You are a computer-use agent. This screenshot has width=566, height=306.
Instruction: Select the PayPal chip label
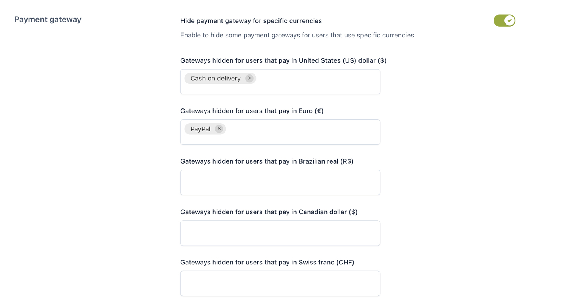click(200, 129)
